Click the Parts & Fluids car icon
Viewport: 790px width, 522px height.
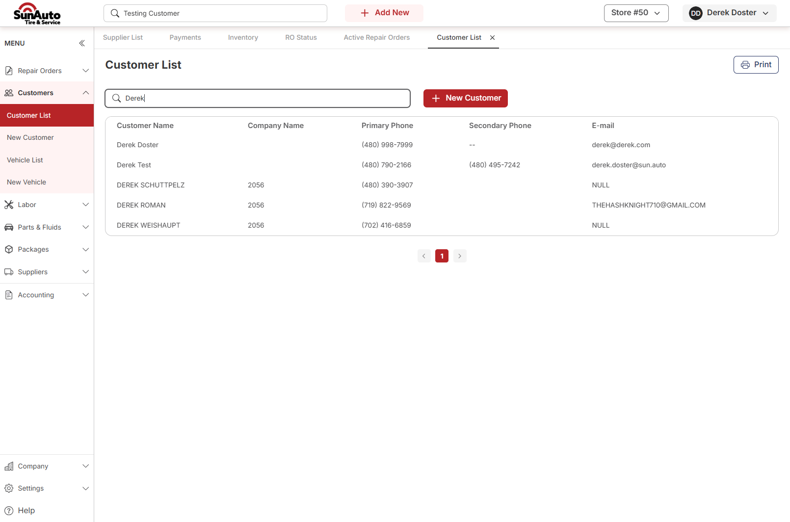pyautogui.click(x=9, y=227)
